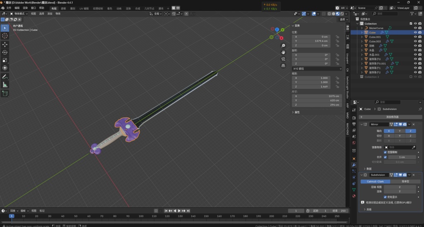Open the Particles properties tab
This screenshot has height=227, width=424.
click(354, 171)
